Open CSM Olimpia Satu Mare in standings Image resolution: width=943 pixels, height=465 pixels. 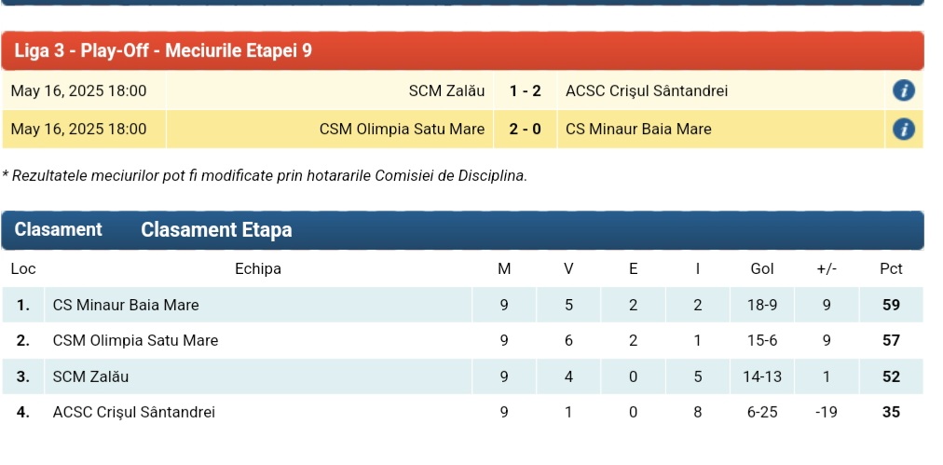(x=135, y=340)
